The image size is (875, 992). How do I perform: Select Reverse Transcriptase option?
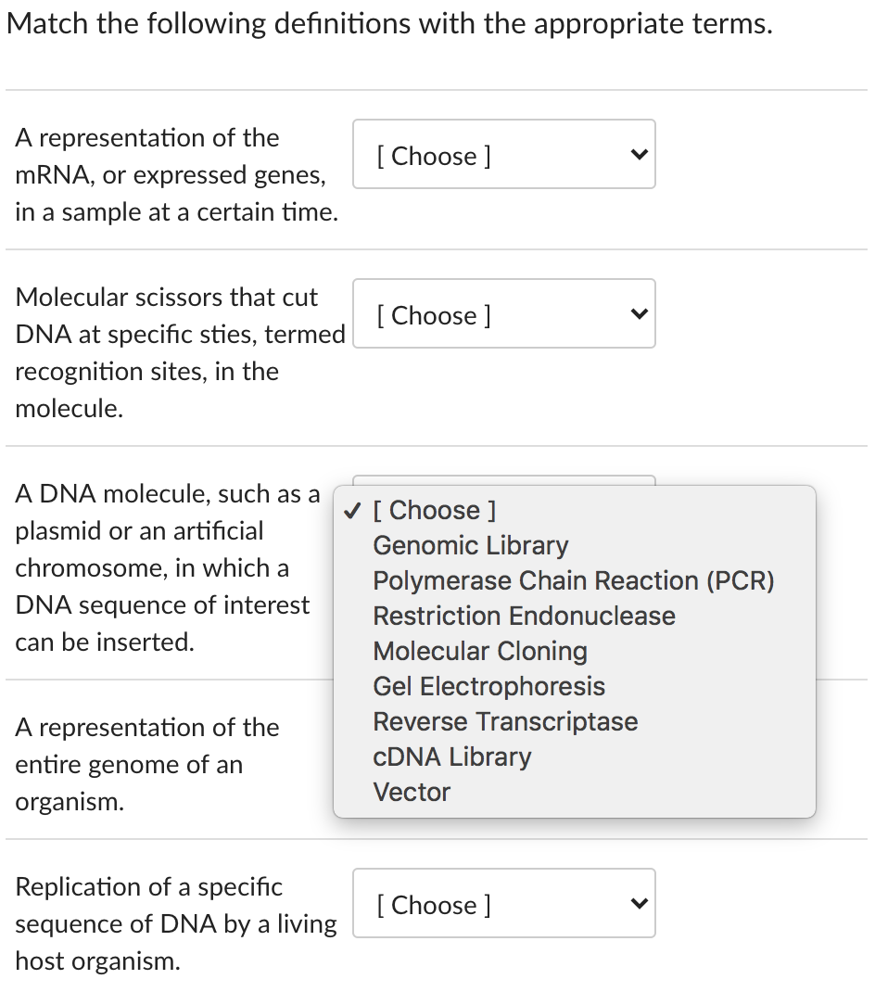click(x=505, y=721)
